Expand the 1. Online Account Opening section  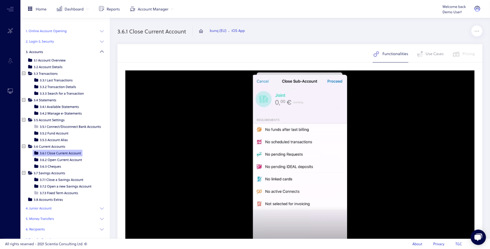click(102, 31)
